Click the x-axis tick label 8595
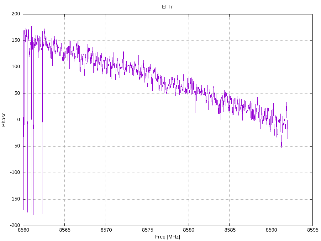 click(x=313, y=230)
